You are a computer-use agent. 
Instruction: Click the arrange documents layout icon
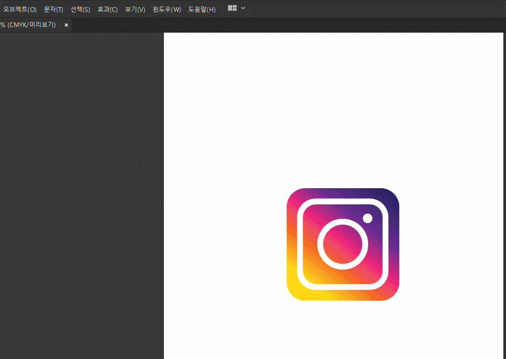[233, 8]
